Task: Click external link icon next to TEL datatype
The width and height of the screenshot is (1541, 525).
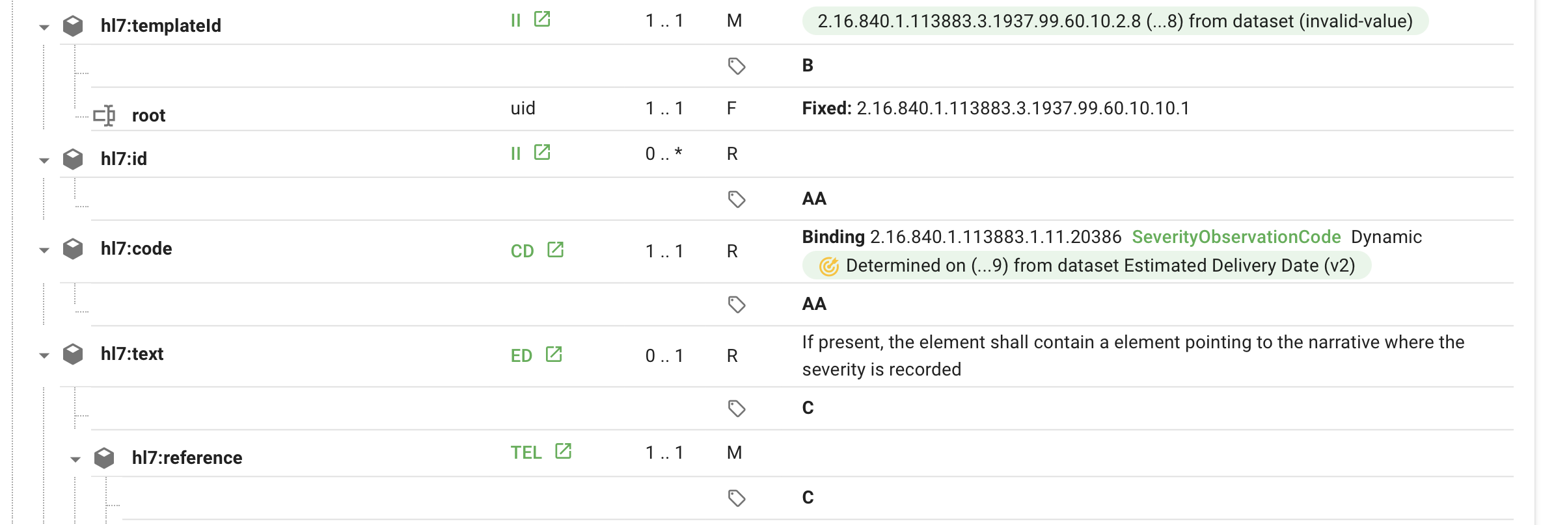Action: pos(563,452)
